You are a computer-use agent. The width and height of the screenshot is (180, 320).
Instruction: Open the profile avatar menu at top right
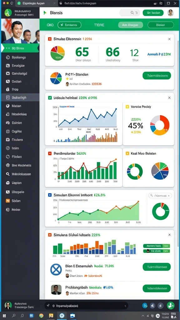pos(170,13)
